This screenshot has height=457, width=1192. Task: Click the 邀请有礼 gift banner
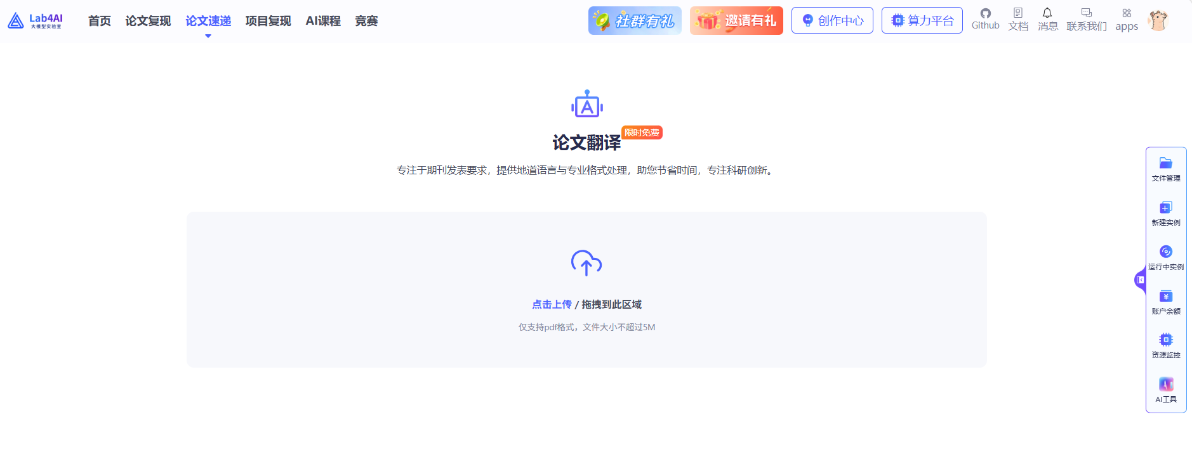(736, 20)
